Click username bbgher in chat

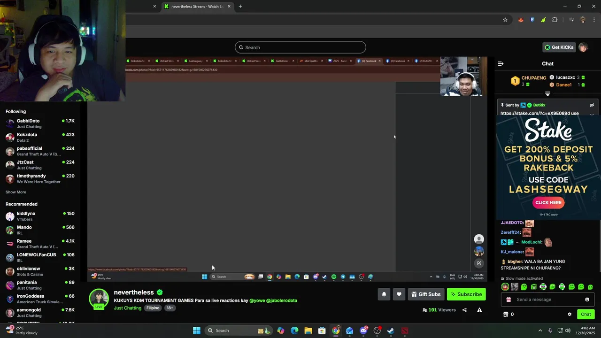515,261
